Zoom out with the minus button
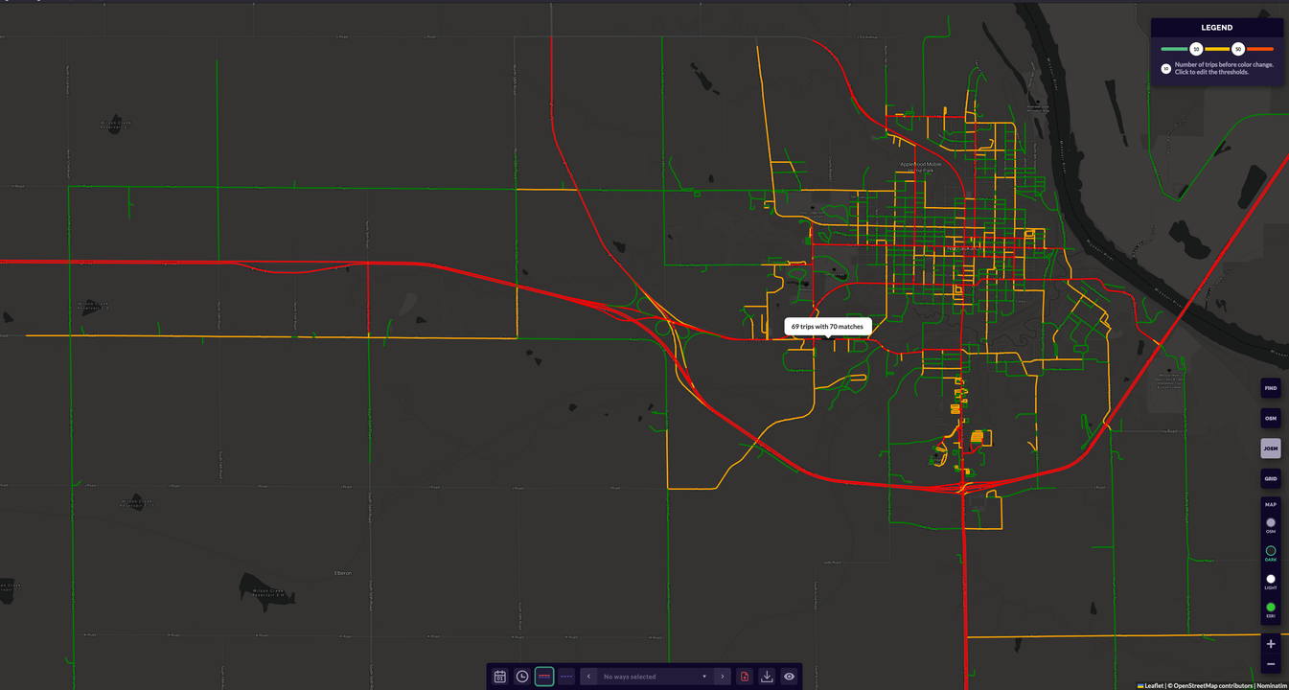Viewport: 1289px width, 690px height. coord(1271,664)
